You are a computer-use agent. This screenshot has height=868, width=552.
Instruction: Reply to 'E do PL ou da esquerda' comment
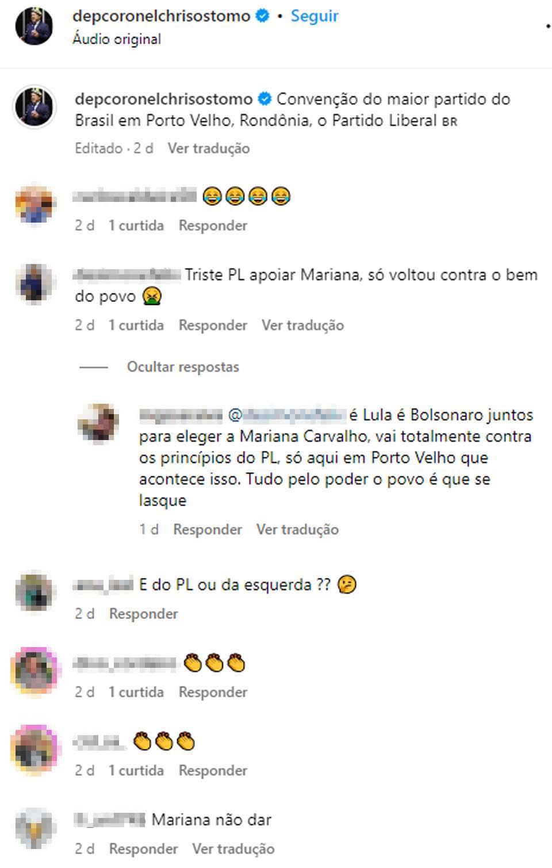click(x=144, y=614)
